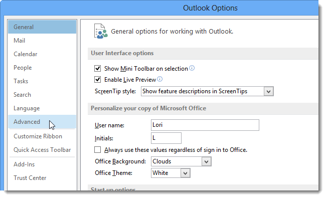The width and height of the screenshot is (326, 198).
Task: Click info icon beside Show Mini Toolbar
Action: 192,68
